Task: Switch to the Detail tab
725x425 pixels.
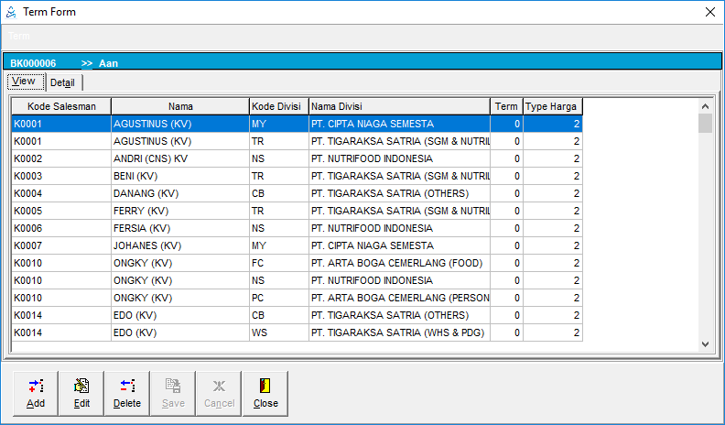Action: click(63, 82)
